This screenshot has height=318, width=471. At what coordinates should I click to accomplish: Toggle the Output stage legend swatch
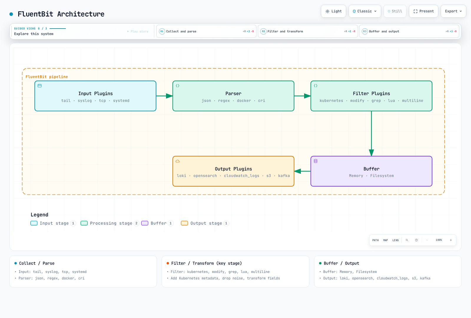click(185, 223)
